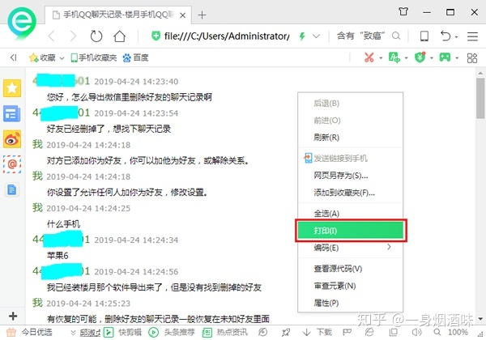Expand the 收藏 bookmarks dropdown arrow
The width and height of the screenshot is (486, 340).
[x=62, y=58]
